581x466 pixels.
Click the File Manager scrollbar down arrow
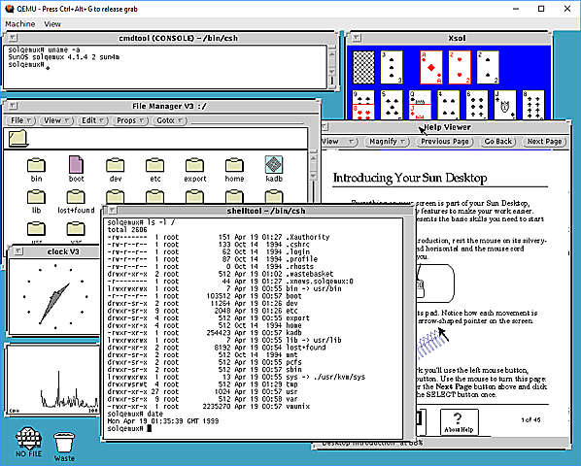click(313, 176)
